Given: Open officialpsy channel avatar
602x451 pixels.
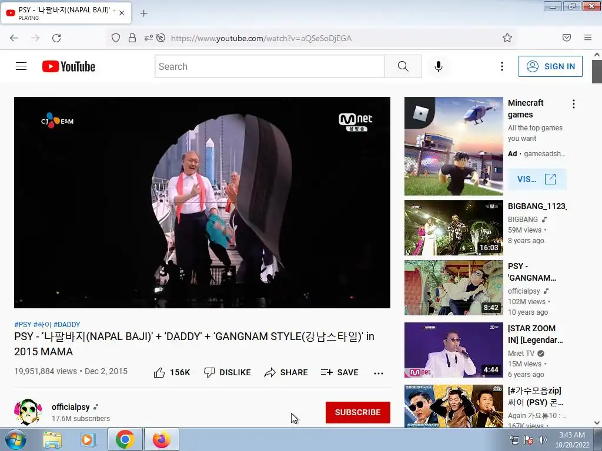Looking at the screenshot, I should click(x=28, y=412).
